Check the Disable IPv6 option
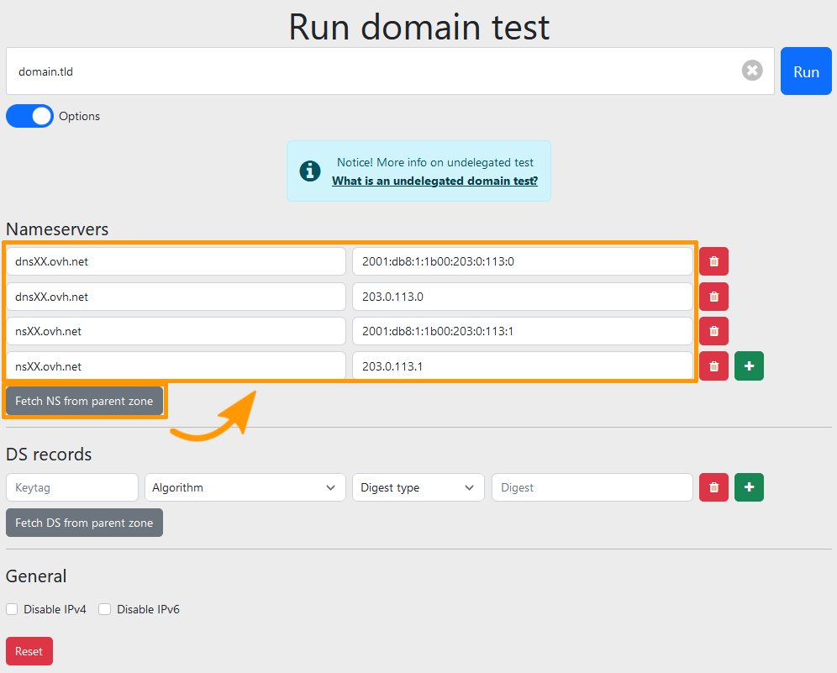The height and width of the screenshot is (673, 837). point(104,609)
